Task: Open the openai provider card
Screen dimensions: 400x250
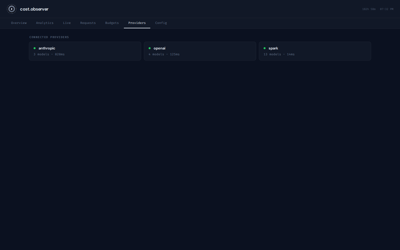Action: click(x=200, y=51)
